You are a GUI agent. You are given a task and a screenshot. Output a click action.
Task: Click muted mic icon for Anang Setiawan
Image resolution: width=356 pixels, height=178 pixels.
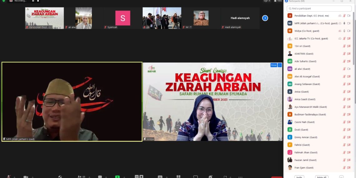[344, 84]
